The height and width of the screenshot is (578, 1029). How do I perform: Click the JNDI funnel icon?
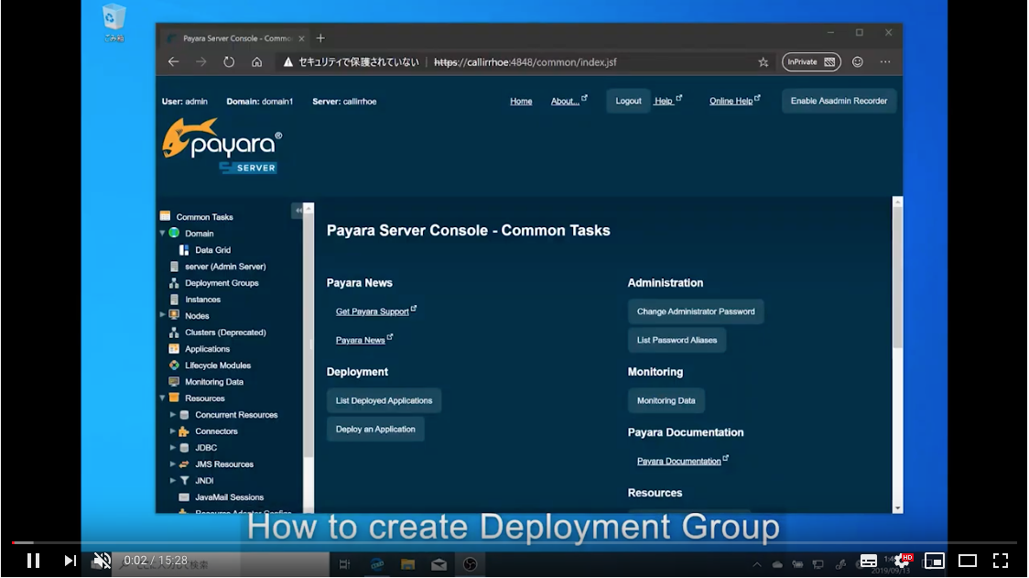(184, 481)
